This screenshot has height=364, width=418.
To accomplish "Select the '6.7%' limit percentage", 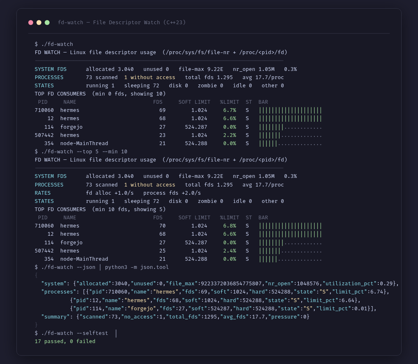I will [x=229, y=110].
